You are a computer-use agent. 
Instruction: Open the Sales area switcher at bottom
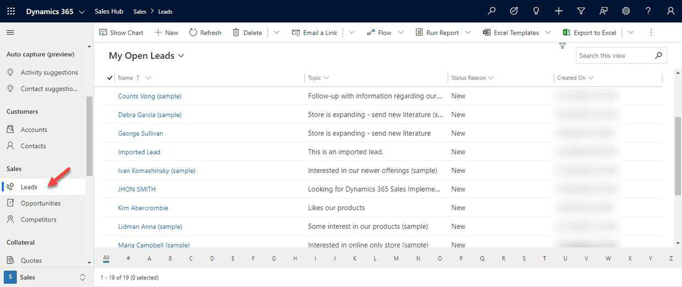click(x=45, y=277)
